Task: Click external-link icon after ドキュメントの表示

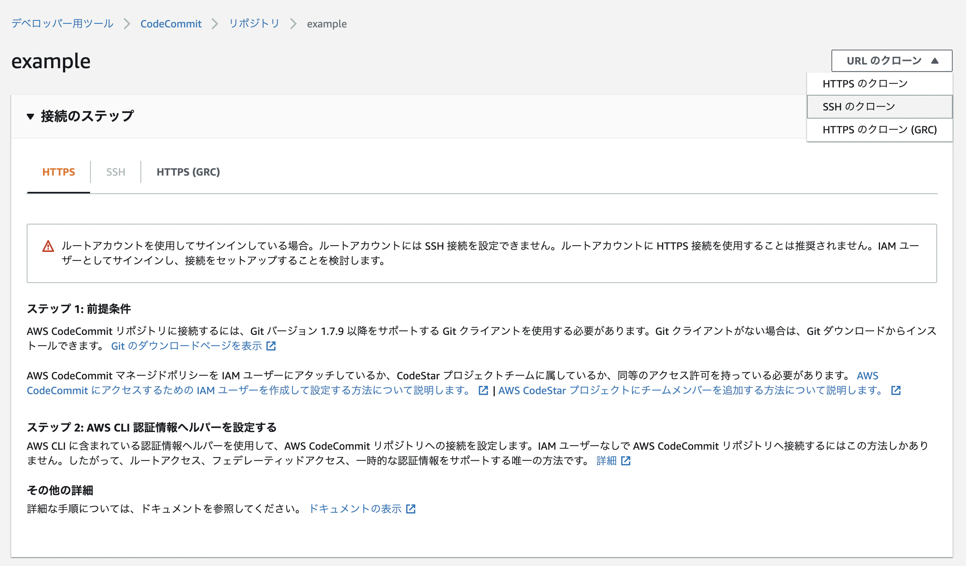Action: coord(411,509)
